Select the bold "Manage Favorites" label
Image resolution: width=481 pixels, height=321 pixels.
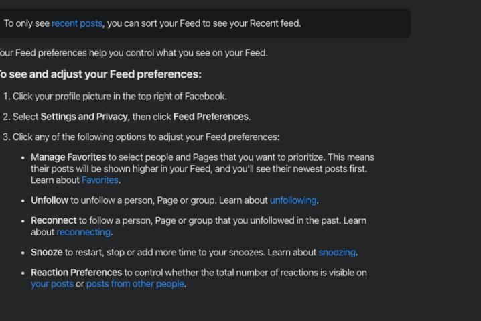point(68,157)
